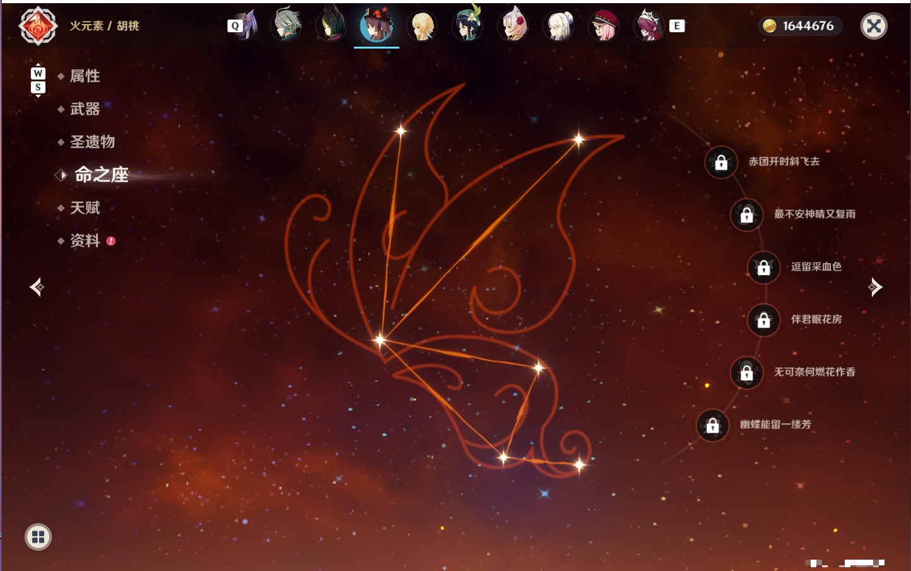Click the lock icon for 逗留采血色

[x=763, y=267]
